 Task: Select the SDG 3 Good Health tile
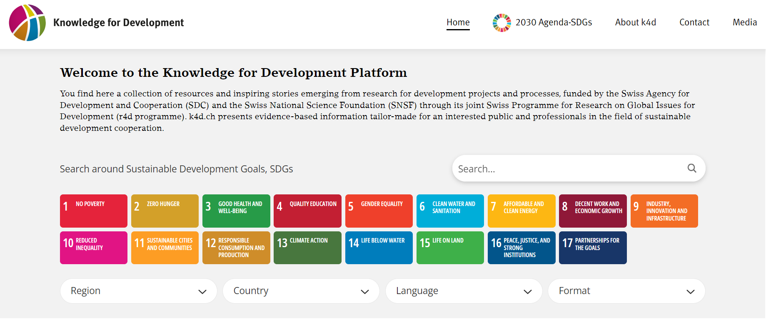click(x=236, y=211)
